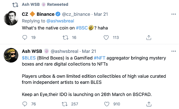
Task: Retweet CZ Binance's BSC tweet
Action: point(65,38)
